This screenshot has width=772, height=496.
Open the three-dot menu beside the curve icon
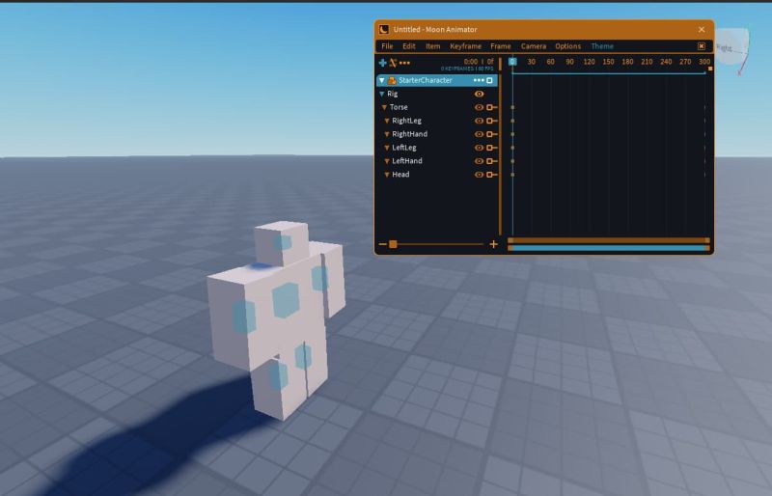(x=404, y=63)
